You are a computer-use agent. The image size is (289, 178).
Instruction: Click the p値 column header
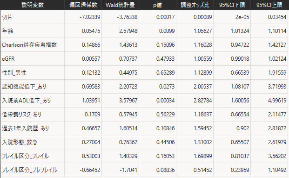[x=158, y=5]
